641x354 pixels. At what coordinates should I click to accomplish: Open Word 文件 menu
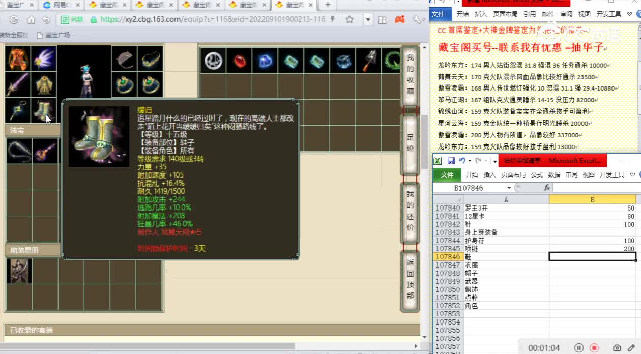(439, 14)
